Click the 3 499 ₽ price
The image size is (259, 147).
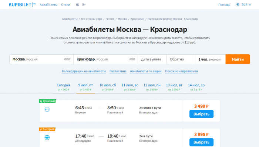click(x=201, y=106)
